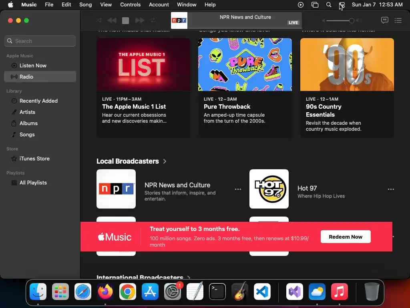This screenshot has width=410, height=308.
Task: Open Spotlight search magnifier in menu bar
Action: [329, 5]
